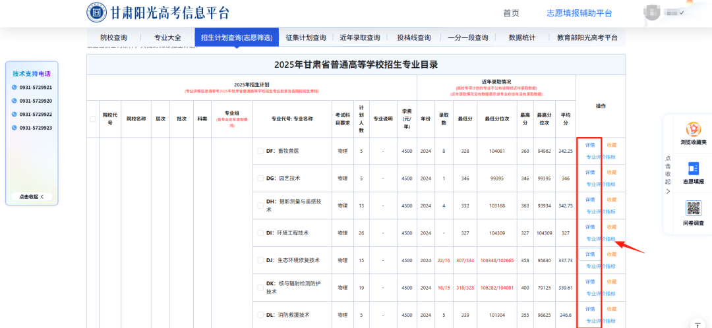Open the 专业大全 tab

[x=167, y=38]
